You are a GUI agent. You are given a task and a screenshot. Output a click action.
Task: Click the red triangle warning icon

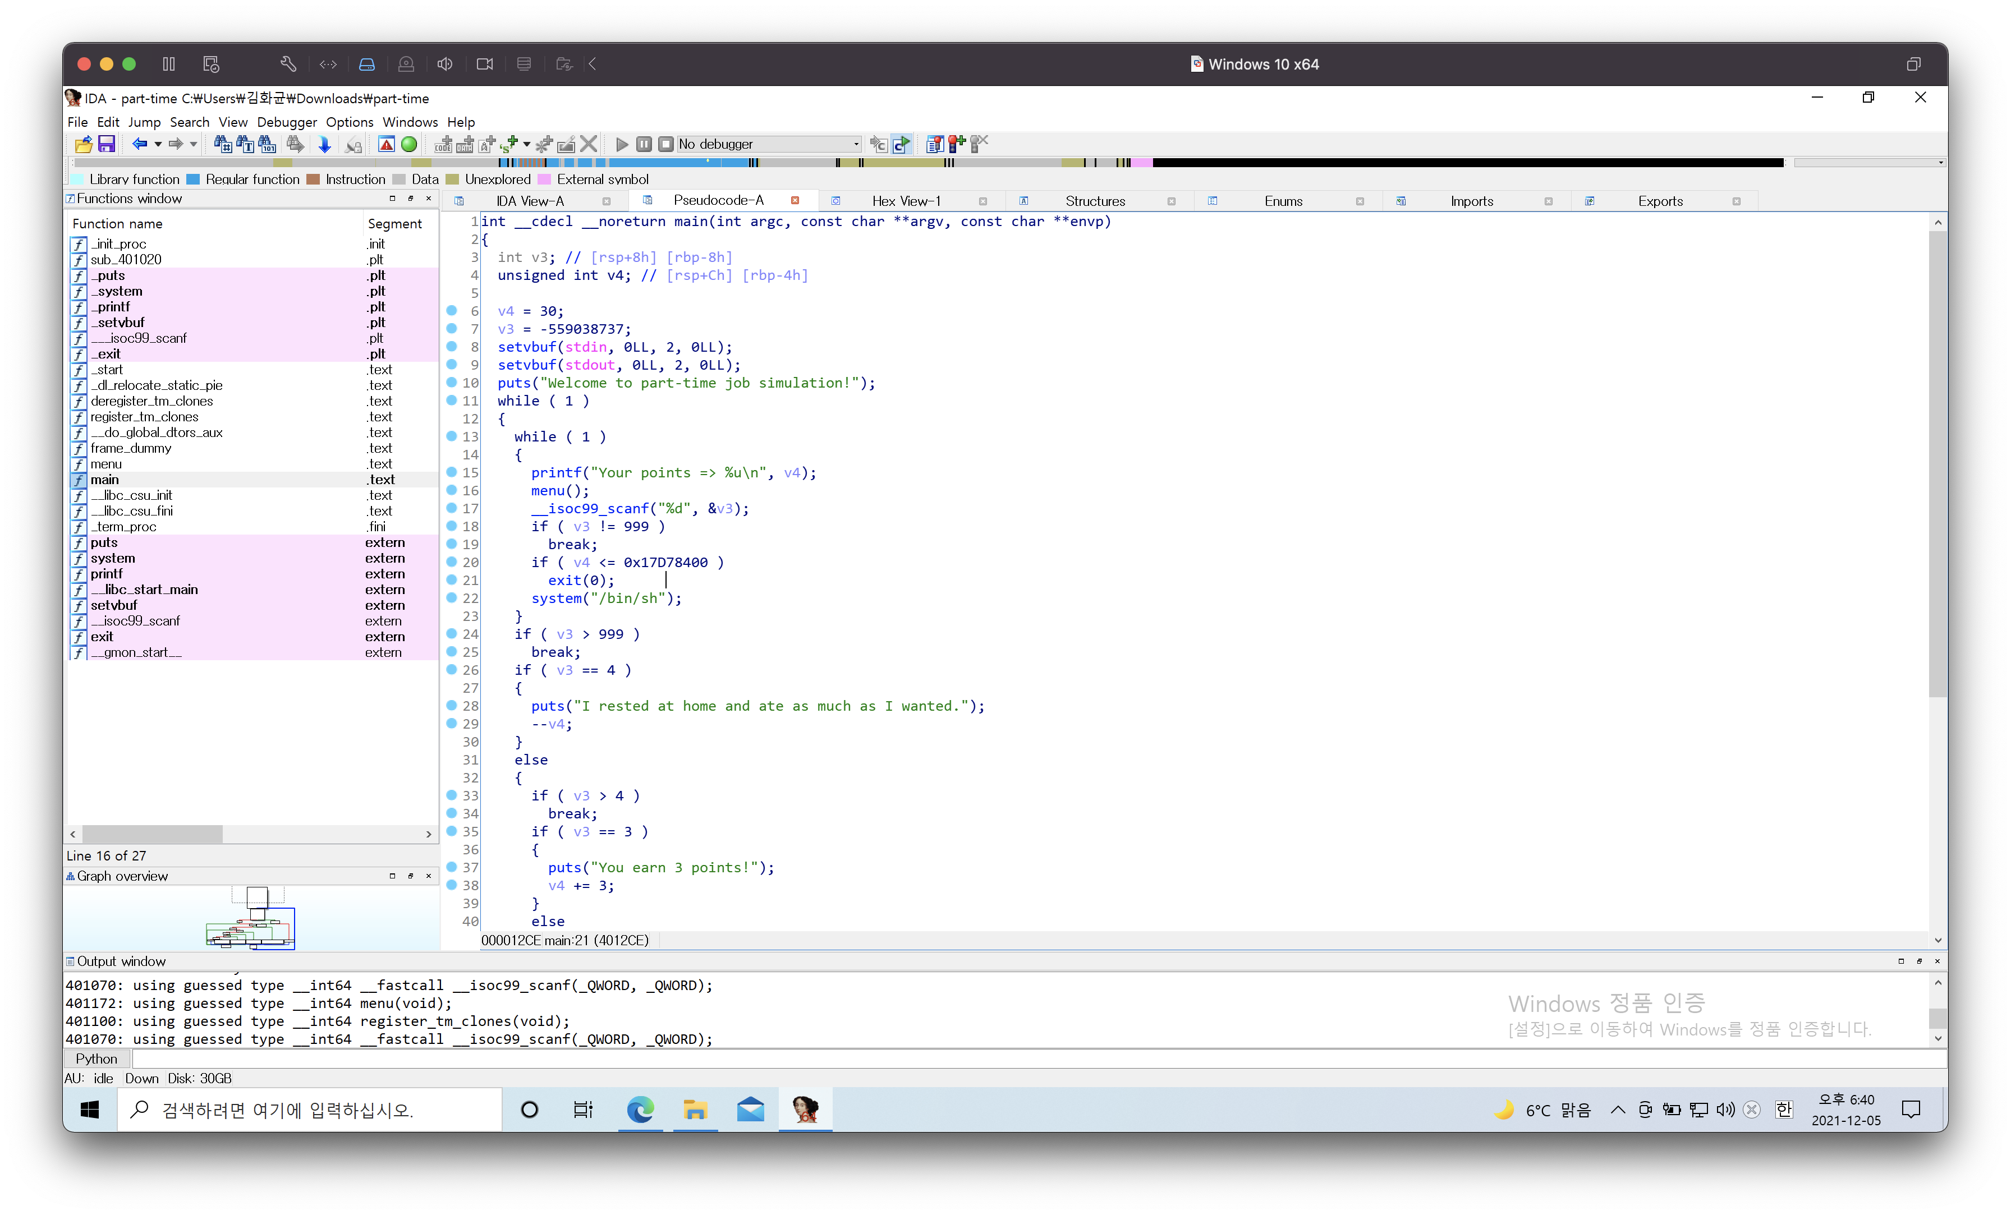coord(387,144)
